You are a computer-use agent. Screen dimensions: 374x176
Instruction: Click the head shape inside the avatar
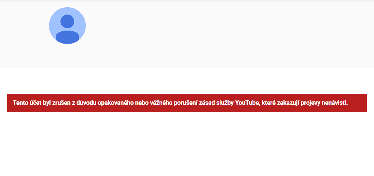(x=67, y=21)
